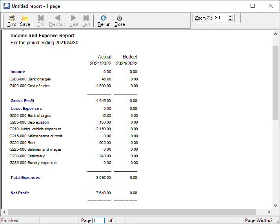Screen dimensions: 280x224
Task: Click the 'Actual' column header
Action: (104, 57)
